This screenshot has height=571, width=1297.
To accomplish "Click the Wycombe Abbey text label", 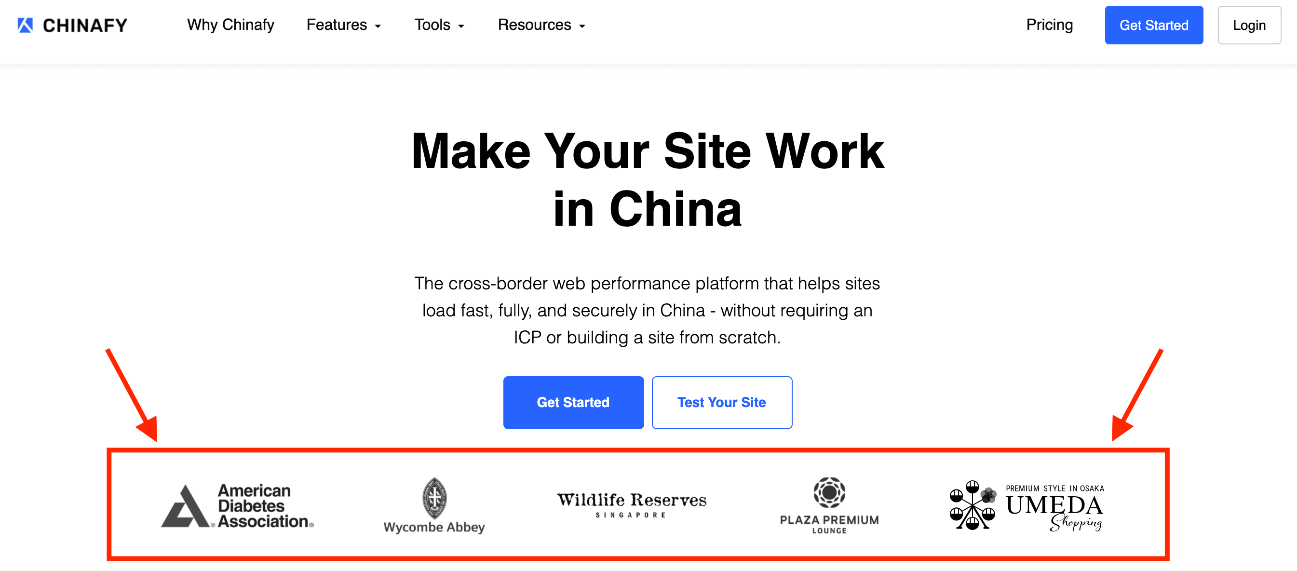I will (434, 527).
